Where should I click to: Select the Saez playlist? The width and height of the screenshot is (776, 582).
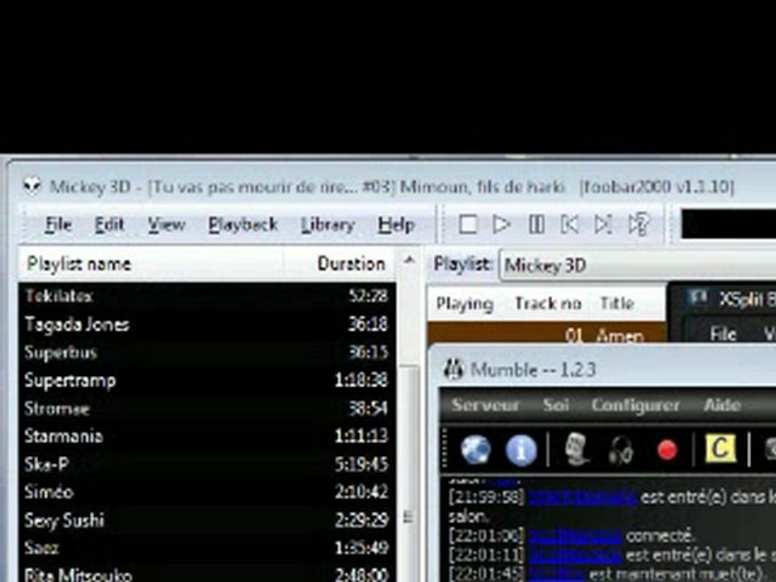point(207,548)
